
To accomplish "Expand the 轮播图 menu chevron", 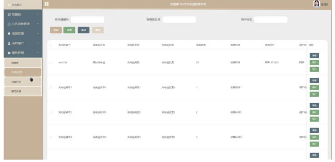I will [38, 14].
